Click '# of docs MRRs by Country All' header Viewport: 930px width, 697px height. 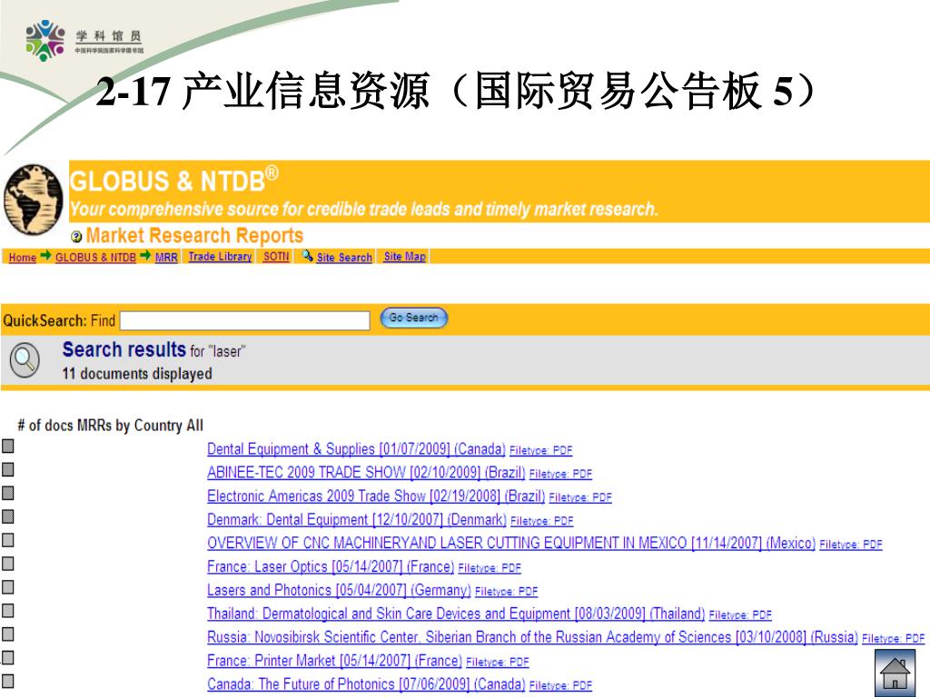click(110, 426)
